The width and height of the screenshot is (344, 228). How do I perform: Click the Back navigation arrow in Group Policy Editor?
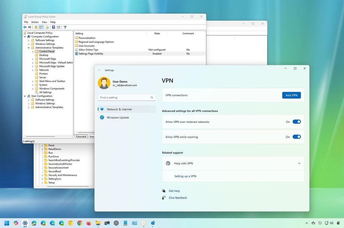point(25,27)
